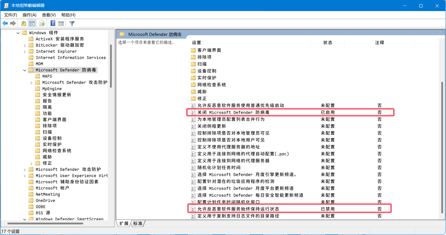Viewport: 446px width, 235px height.
Task: Open the 设备控制 folder in settings list
Action: coord(207,71)
